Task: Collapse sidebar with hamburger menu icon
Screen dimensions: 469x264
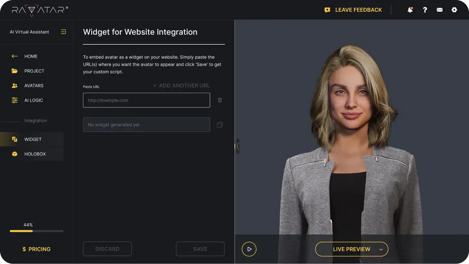Action: 63,32
